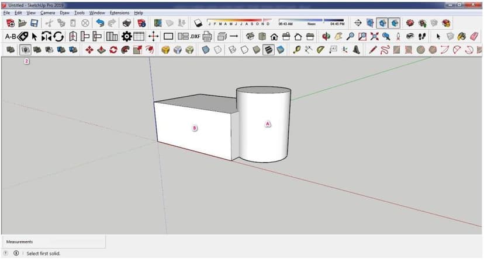Click the Measurements box
The height and width of the screenshot is (260, 484).
point(54,242)
